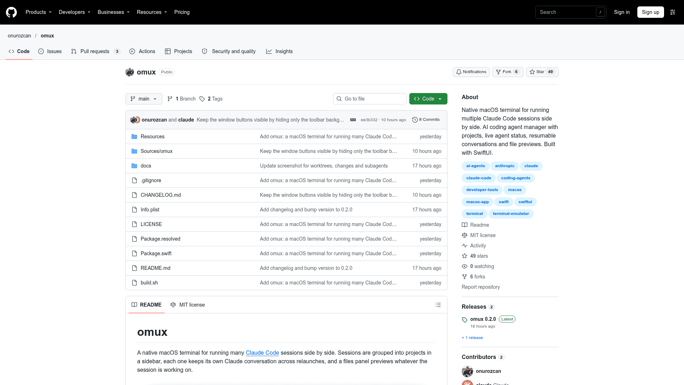This screenshot has height=385, width=684.
Task: Select the claude-code topic tag
Action: coord(478,178)
